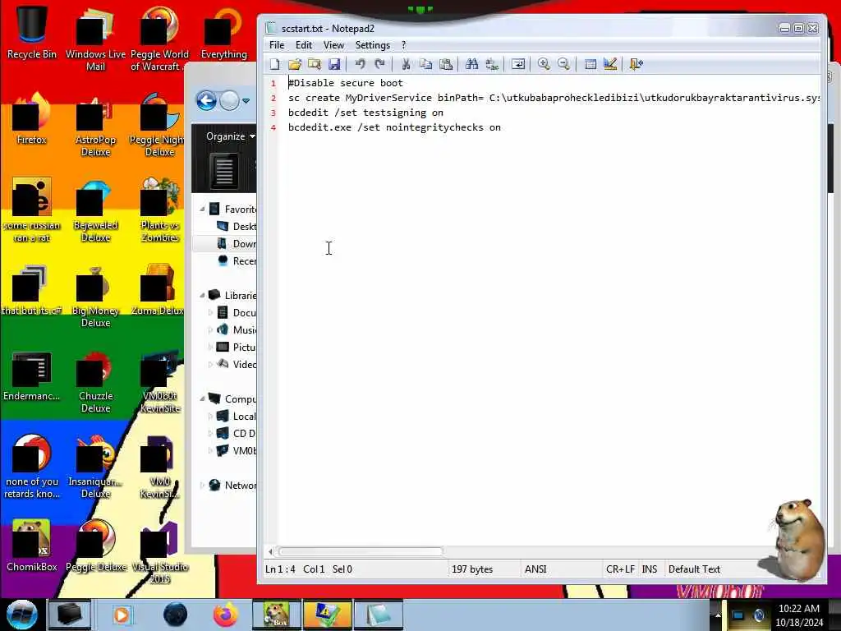Zoom in with the magnifier plus icon
The width and height of the screenshot is (841, 631).
point(544,64)
